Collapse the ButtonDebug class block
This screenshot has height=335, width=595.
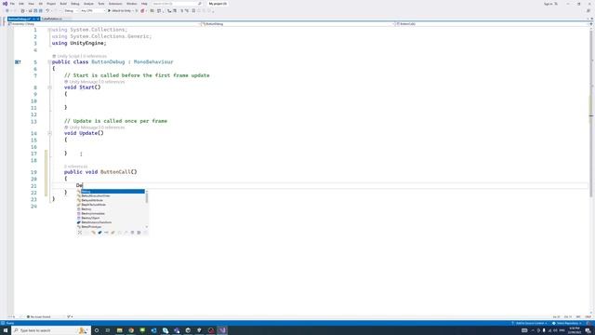pos(49,62)
